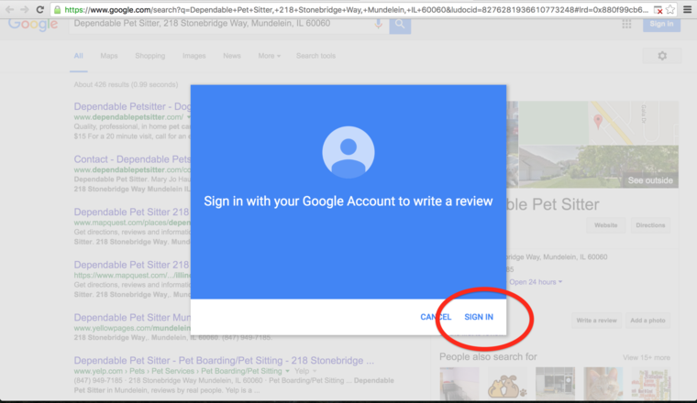Open View 15+ more link

click(646, 357)
